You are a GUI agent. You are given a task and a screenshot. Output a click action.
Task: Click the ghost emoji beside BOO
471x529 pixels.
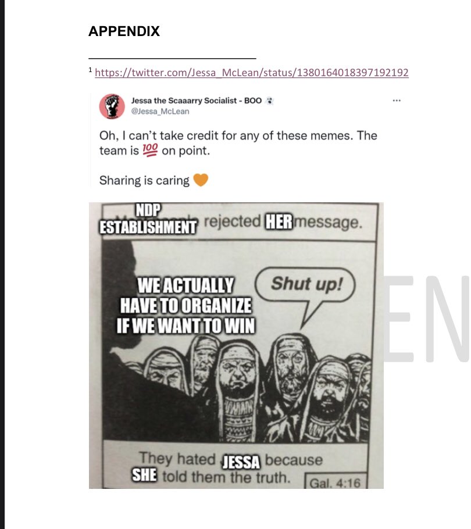click(269, 101)
